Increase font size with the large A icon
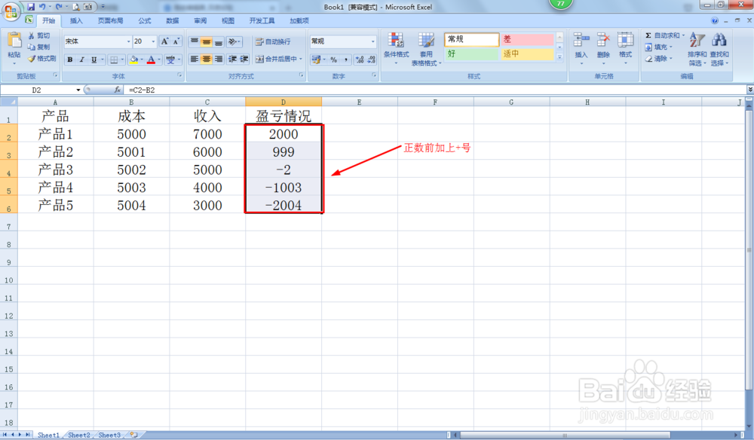The width and height of the screenshot is (754, 440). [165, 41]
